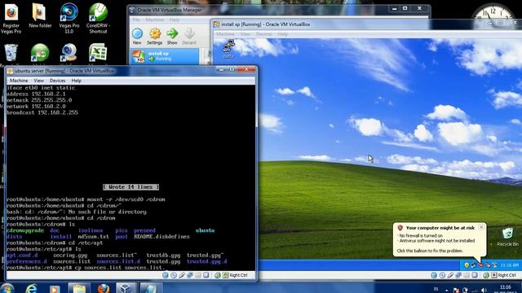Click network indicator in install xp status bar
The image size is (522, 293).
click(458, 275)
